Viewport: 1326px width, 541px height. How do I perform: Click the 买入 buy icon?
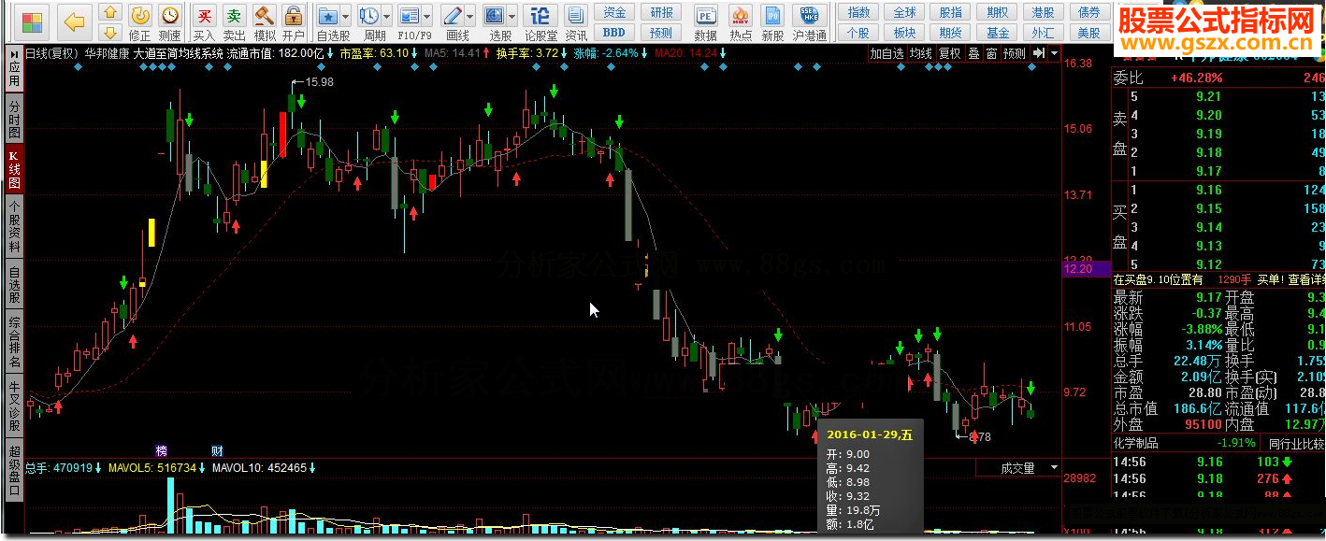203,21
